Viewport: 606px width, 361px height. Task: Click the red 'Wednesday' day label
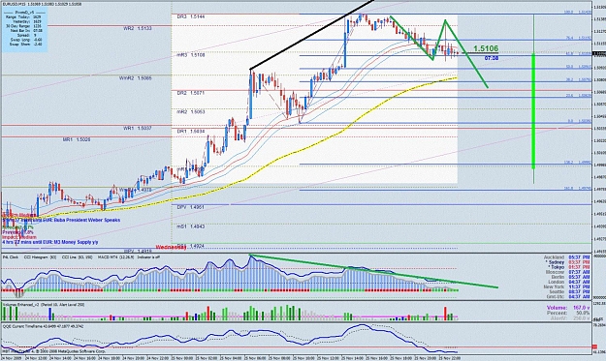(171, 247)
